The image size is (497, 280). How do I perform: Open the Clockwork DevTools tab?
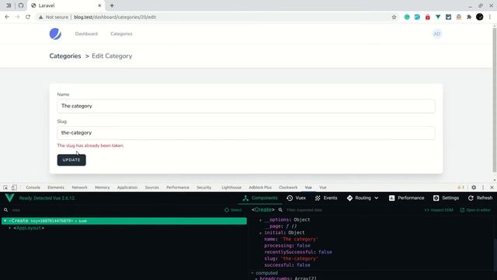pyautogui.click(x=288, y=187)
